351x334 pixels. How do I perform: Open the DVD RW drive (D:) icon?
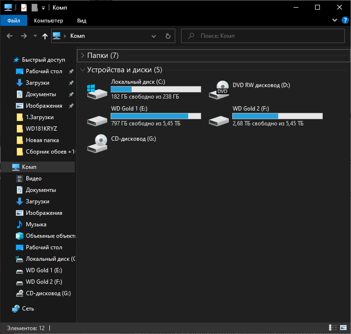[219, 90]
